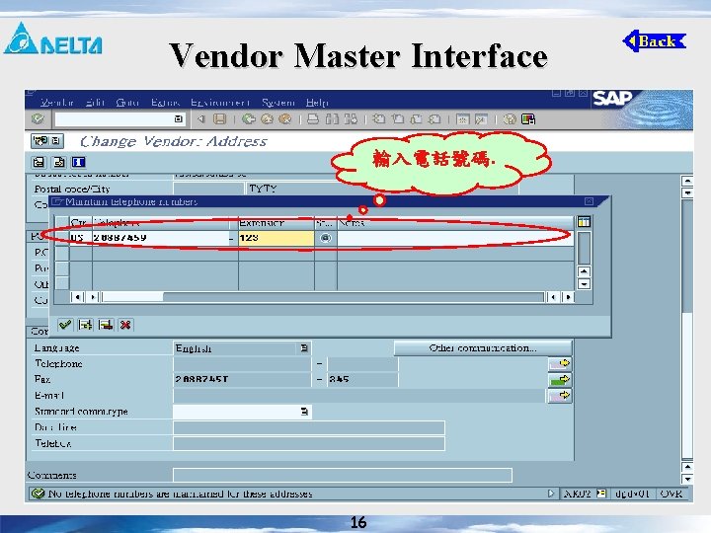
Task: Click the telephone table scroll up arrow
Action: pyautogui.click(x=584, y=272)
